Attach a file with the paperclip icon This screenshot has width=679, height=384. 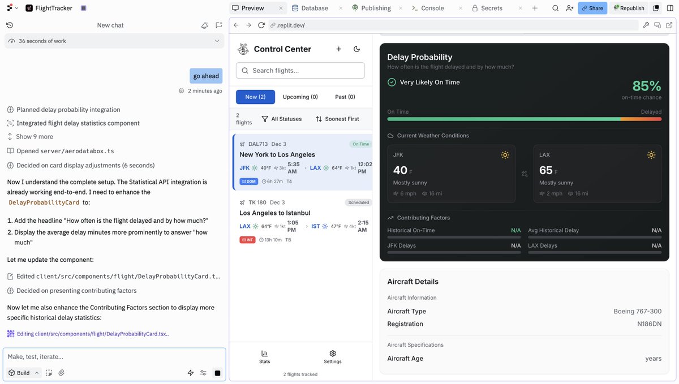[62, 372]
